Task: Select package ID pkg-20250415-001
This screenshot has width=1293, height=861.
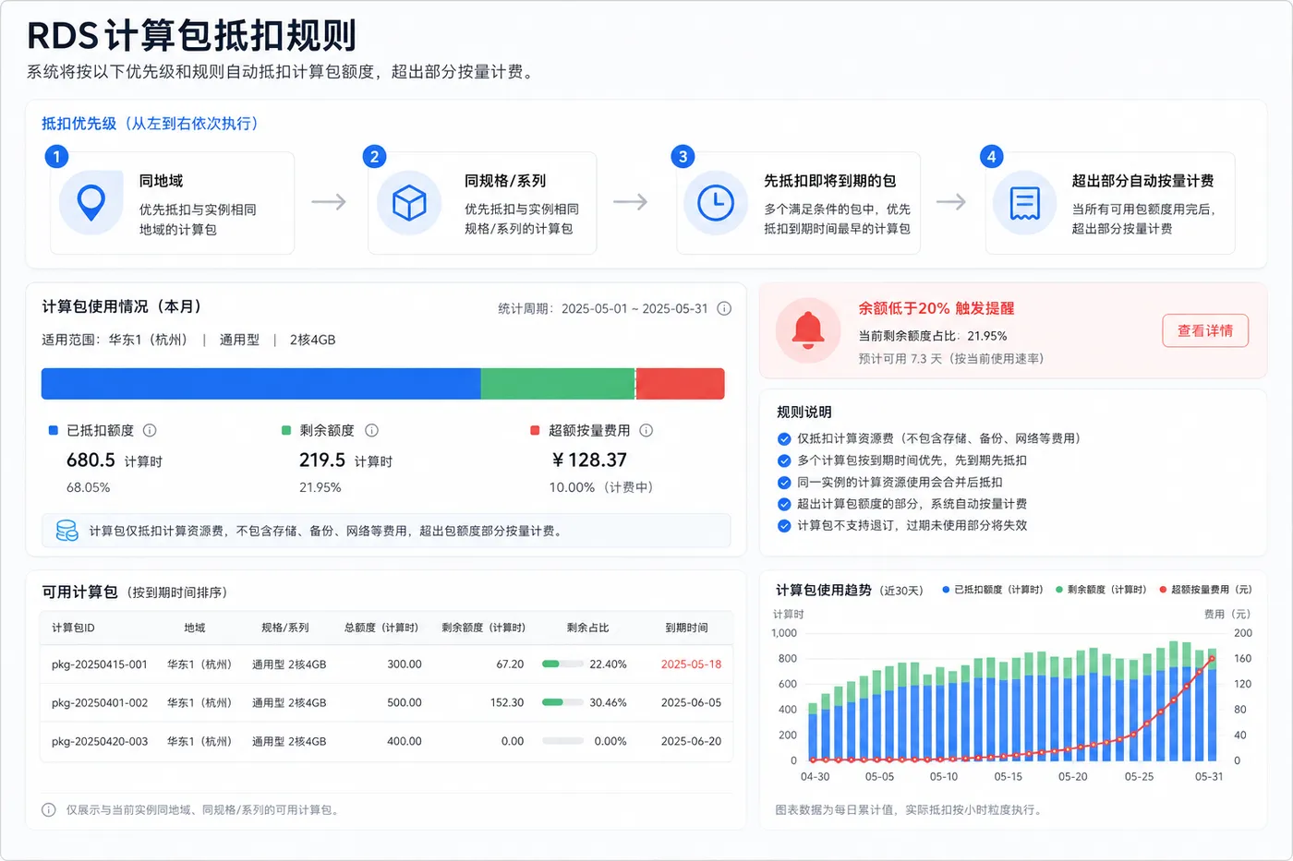Action: (100, 664)
